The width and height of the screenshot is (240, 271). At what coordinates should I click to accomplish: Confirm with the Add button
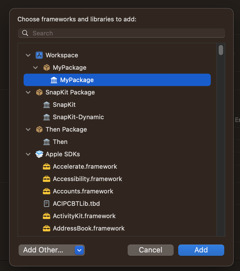[201, 250]
